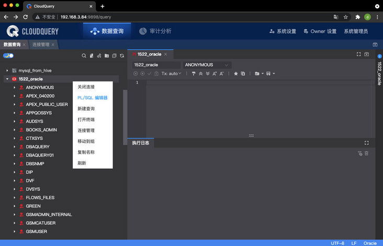This screenshot has width=383, height=246.
Task: Open 系统设置 in the header
Action: (x=283, y=31)
